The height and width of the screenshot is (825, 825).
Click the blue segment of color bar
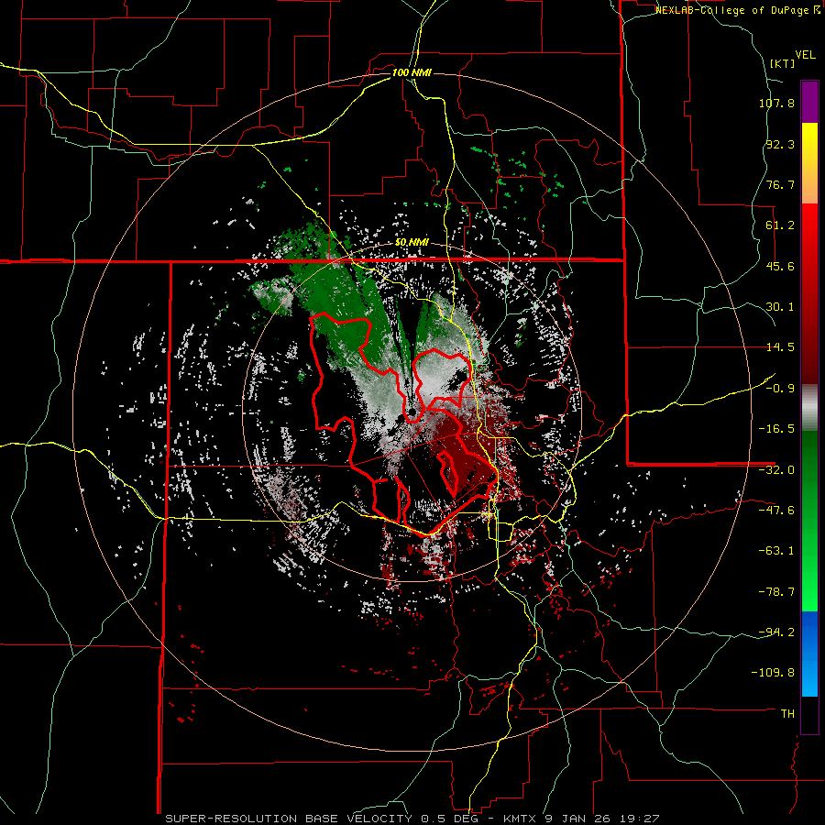809,654
